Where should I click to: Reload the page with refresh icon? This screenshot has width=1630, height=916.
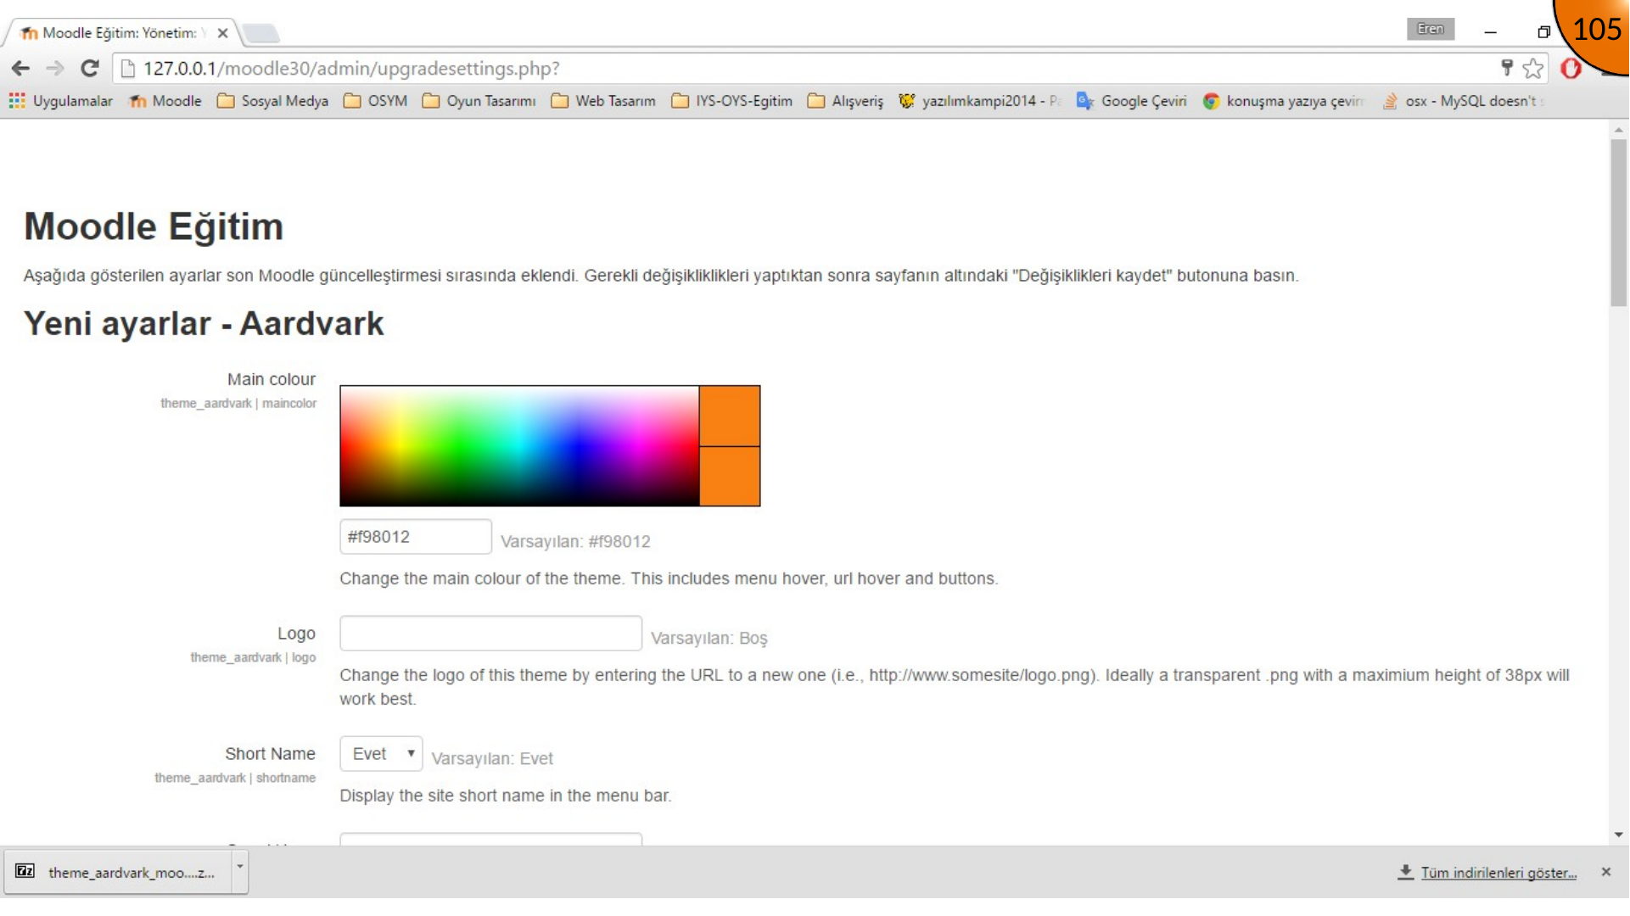pos(90,69)
